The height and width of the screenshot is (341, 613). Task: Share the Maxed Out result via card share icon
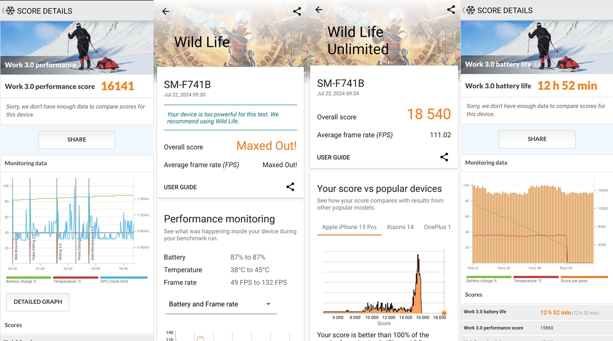point(290,187)
